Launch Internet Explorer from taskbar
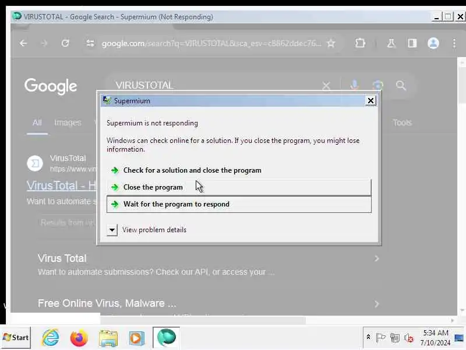466x350 pixels. [x=50, y=338]
